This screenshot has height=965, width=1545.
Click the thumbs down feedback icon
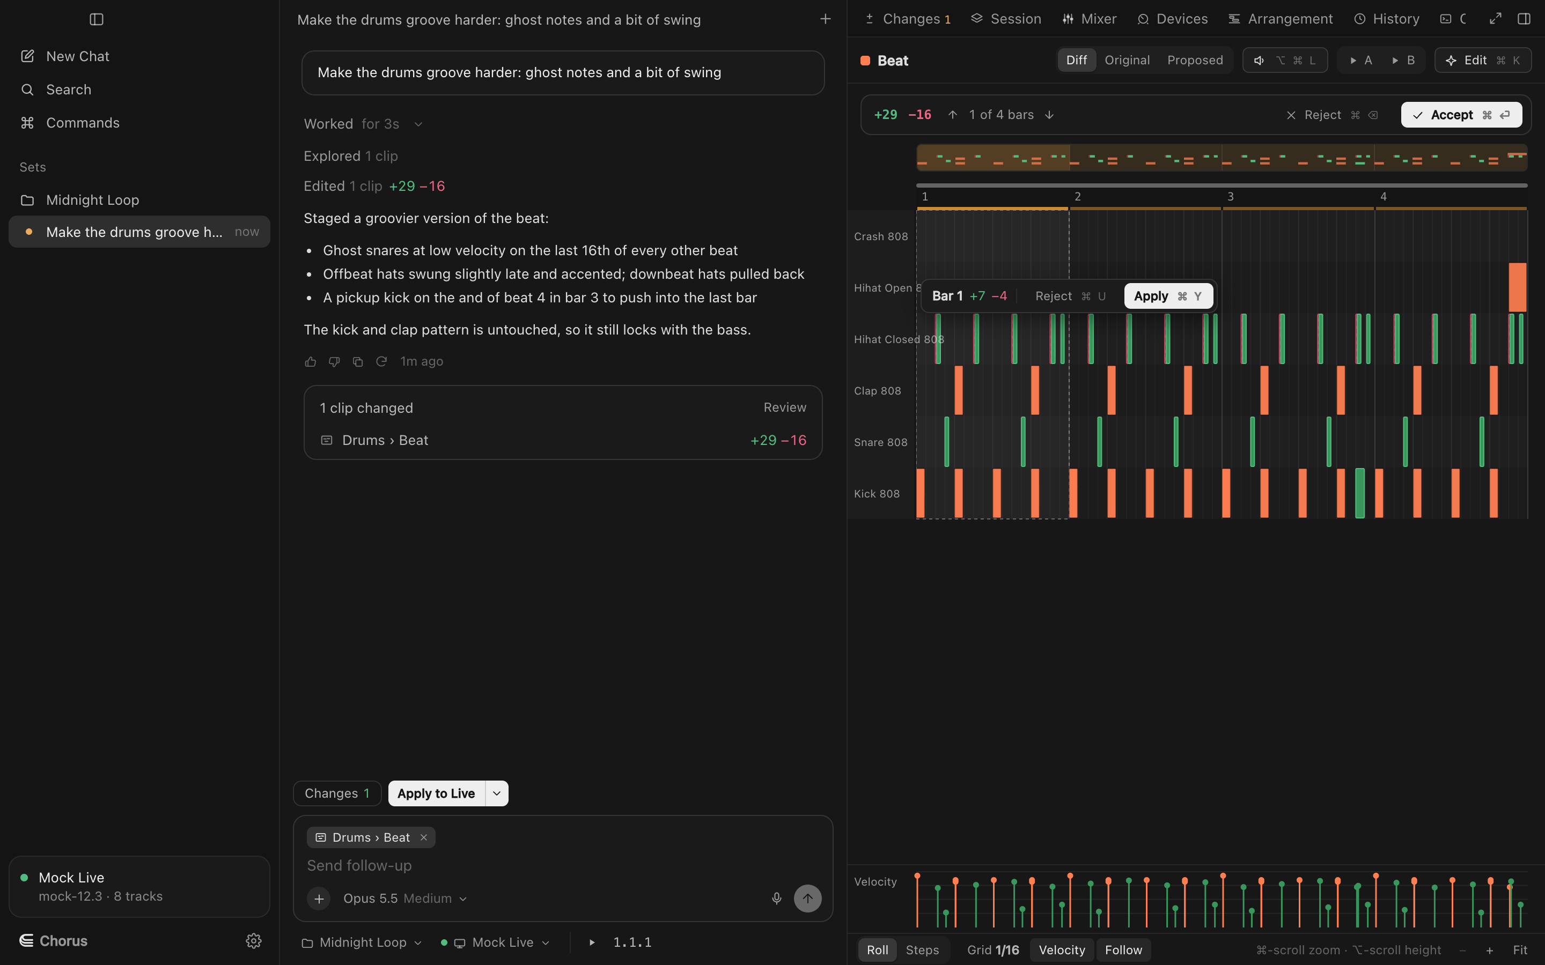(334, 362)
